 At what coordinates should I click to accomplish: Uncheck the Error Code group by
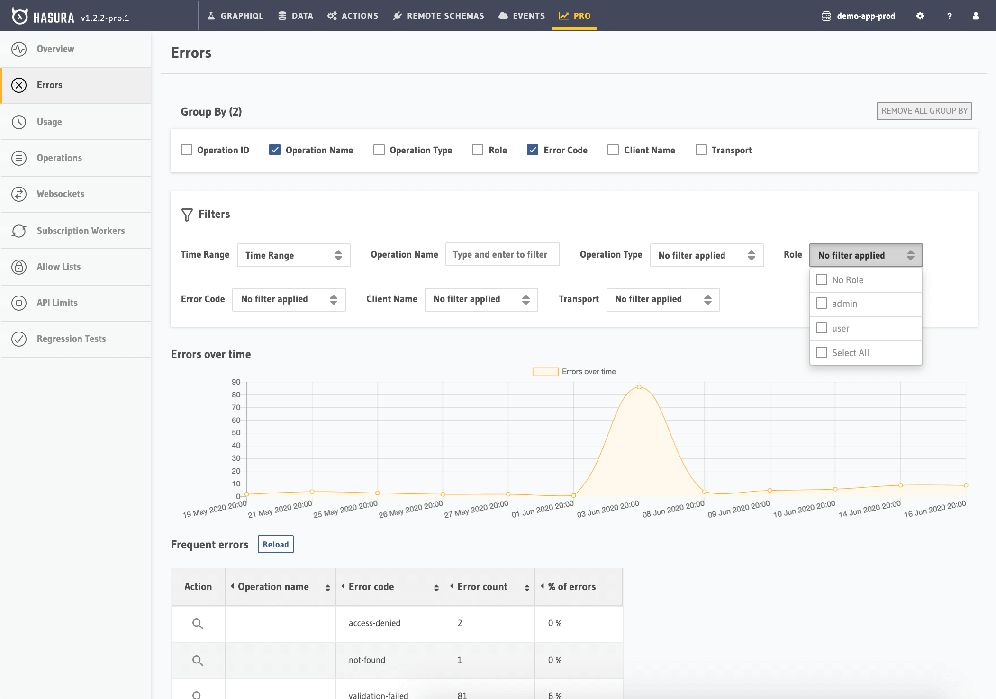click(x=533, y=150)
